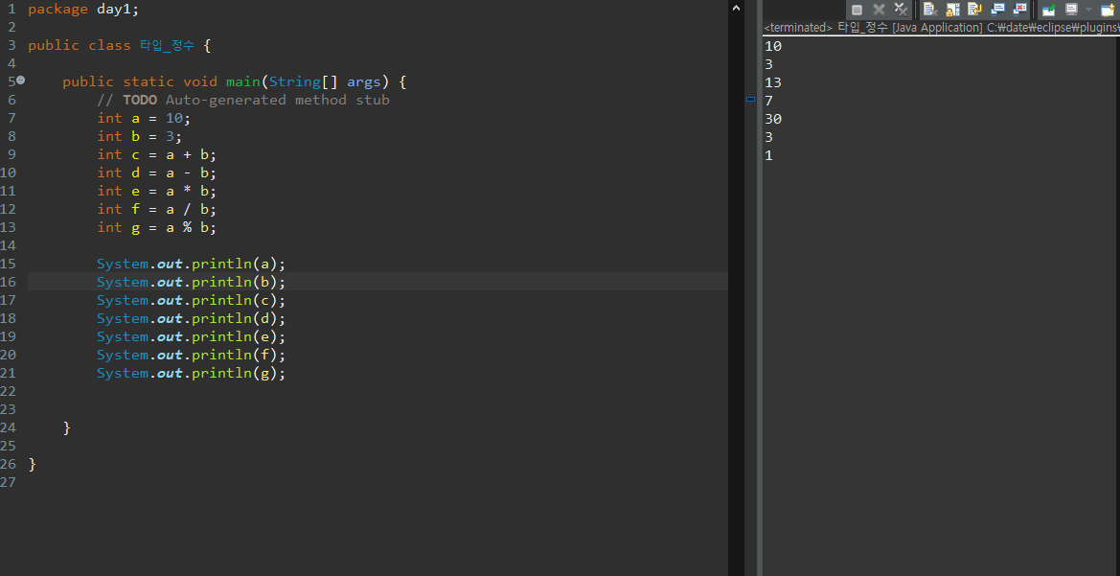1120x576 pixels.
Task: Click the highlighted System.out.println(b); statement
Action: coord(192,282)
